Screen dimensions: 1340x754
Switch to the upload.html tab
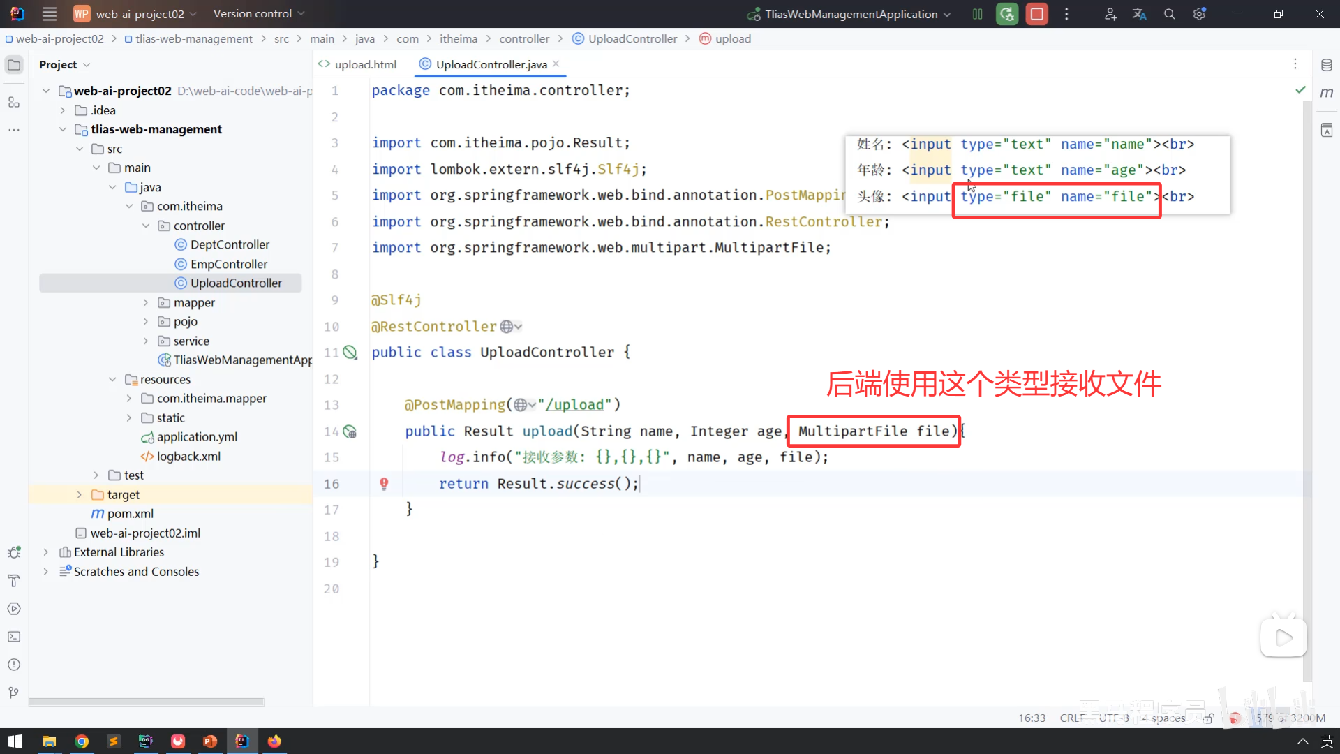[364, 64]
